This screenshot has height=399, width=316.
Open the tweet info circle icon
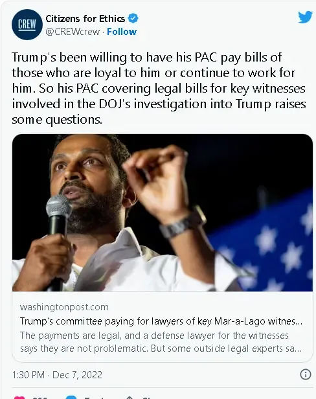305,374
